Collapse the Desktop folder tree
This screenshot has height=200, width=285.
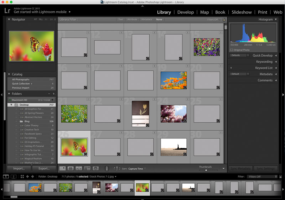pos(11,105)
